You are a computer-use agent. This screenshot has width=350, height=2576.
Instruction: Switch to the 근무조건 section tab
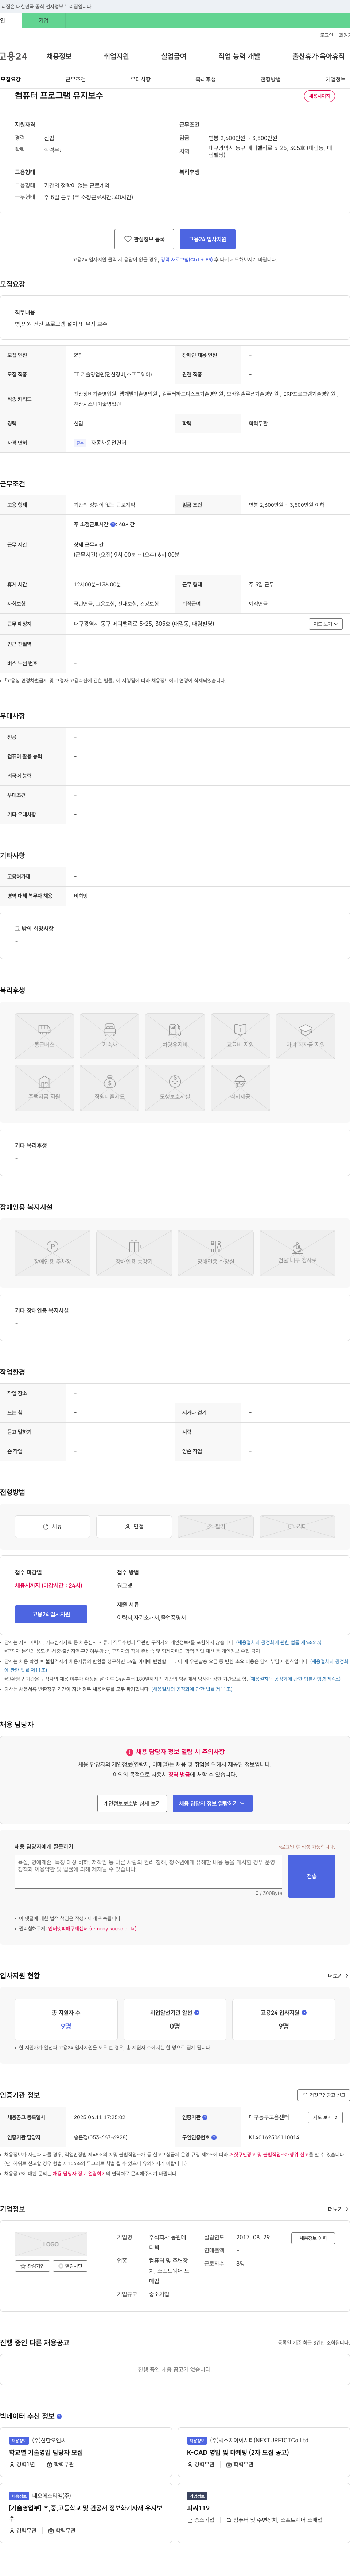pyautogui.click(x=76, y=79)
